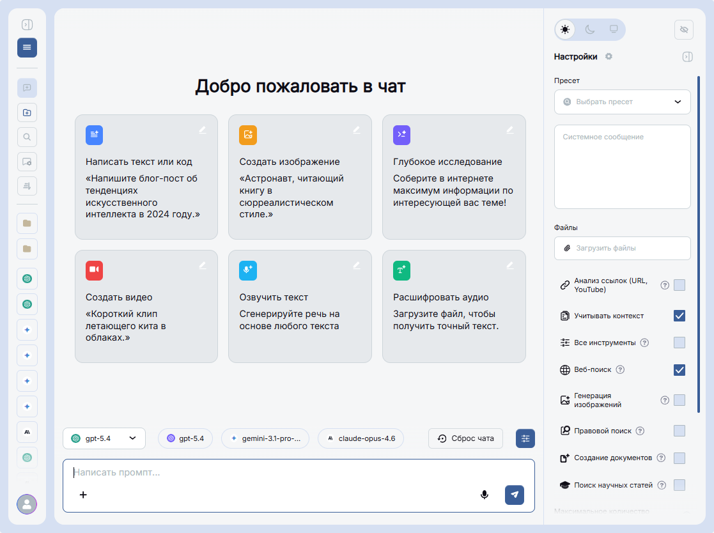Image resolution: width=714 pixels, height=533 pixels.
Task: Open the settings gear beside Настройки
Action: pyautogui.click(x=609, y=56)
